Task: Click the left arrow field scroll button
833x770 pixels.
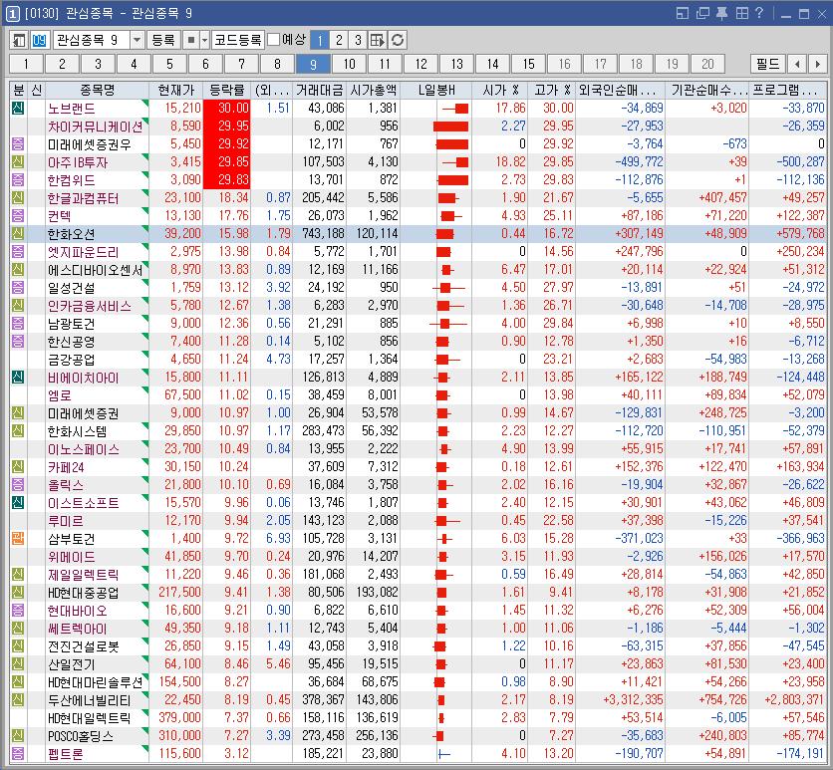Action: pyautogui.click(x=797, y=65)
